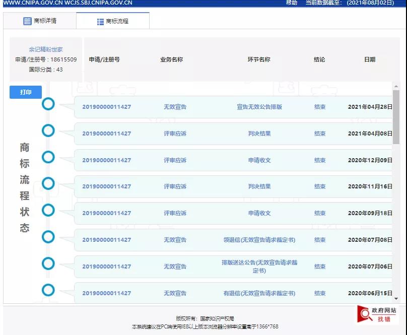
Task: Open application number link in the 2021年04月28日 row
Action: click(x=107, y=107)
